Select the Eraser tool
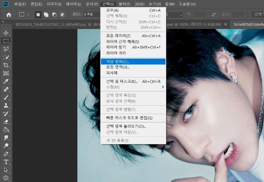The height and width of the screenshot is (182, 264). click(x=6, y=122)
